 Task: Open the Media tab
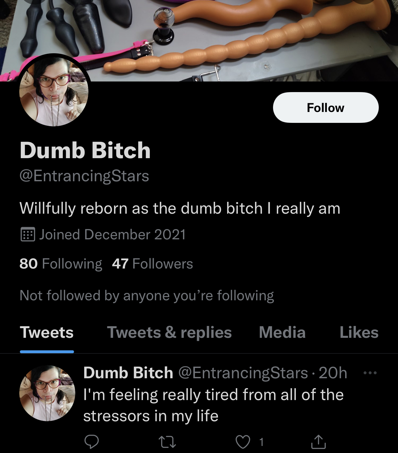282,332
